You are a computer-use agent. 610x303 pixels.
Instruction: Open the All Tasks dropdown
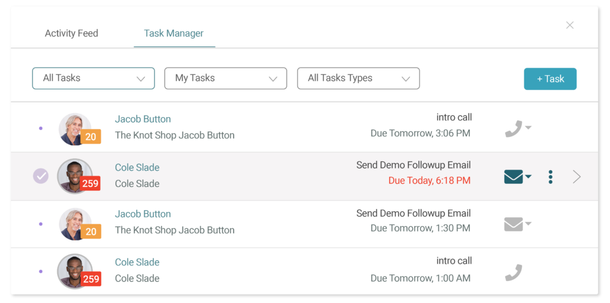coord(94,78)
